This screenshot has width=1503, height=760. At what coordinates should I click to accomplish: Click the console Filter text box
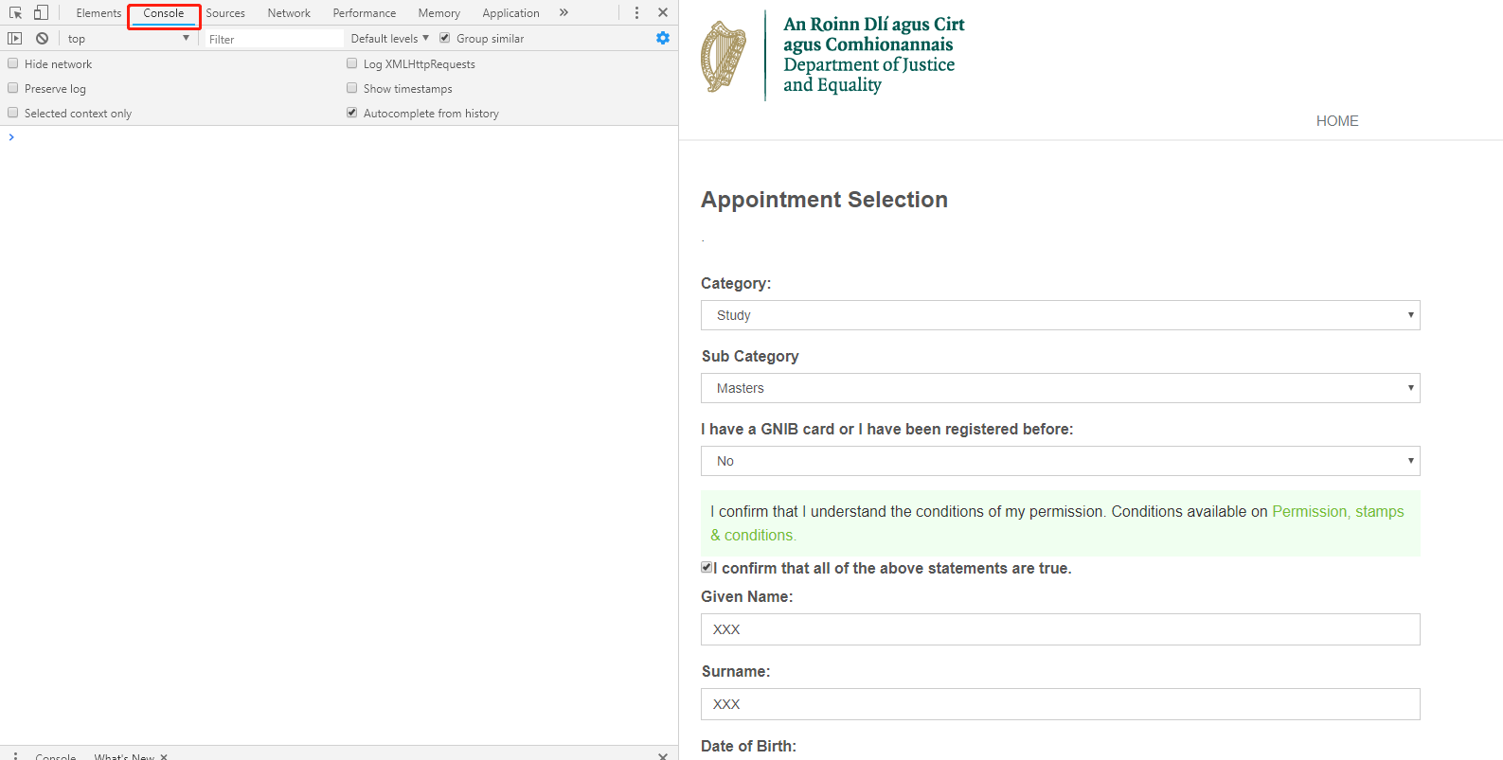pyautogui.click(x=275, y=39)
